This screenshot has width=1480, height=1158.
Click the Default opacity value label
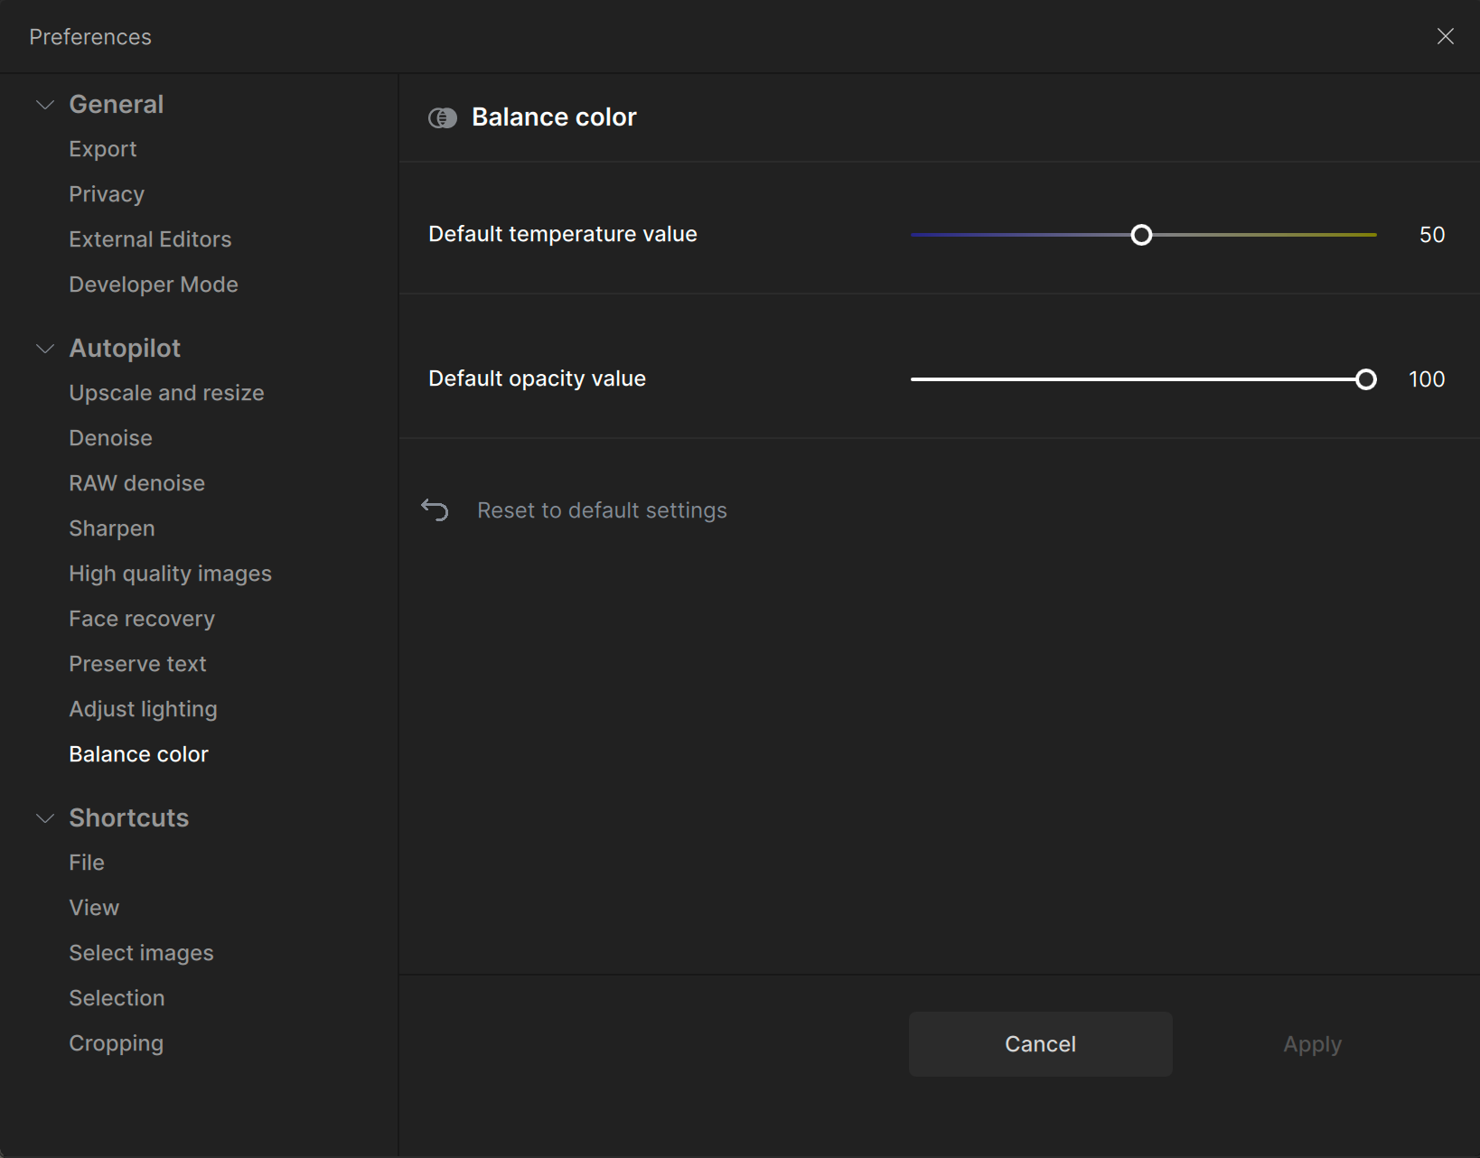point(538,378)
